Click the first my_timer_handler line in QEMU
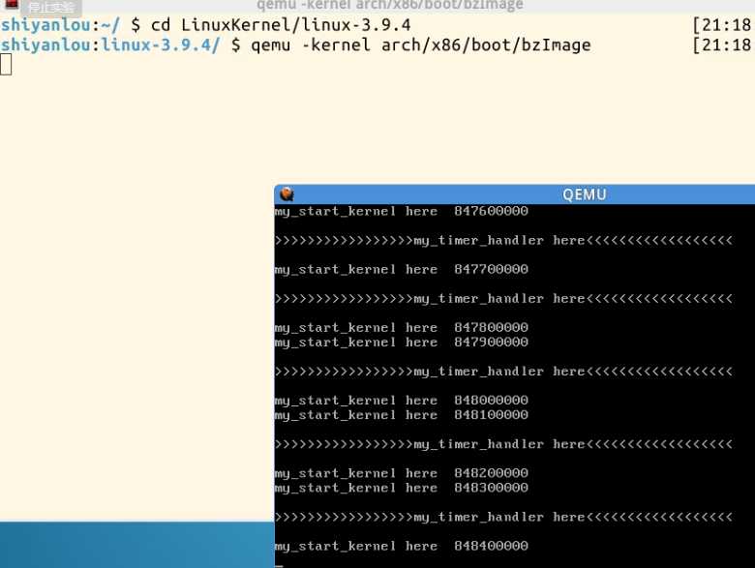755x568 pixels. (x=503, y=240)
